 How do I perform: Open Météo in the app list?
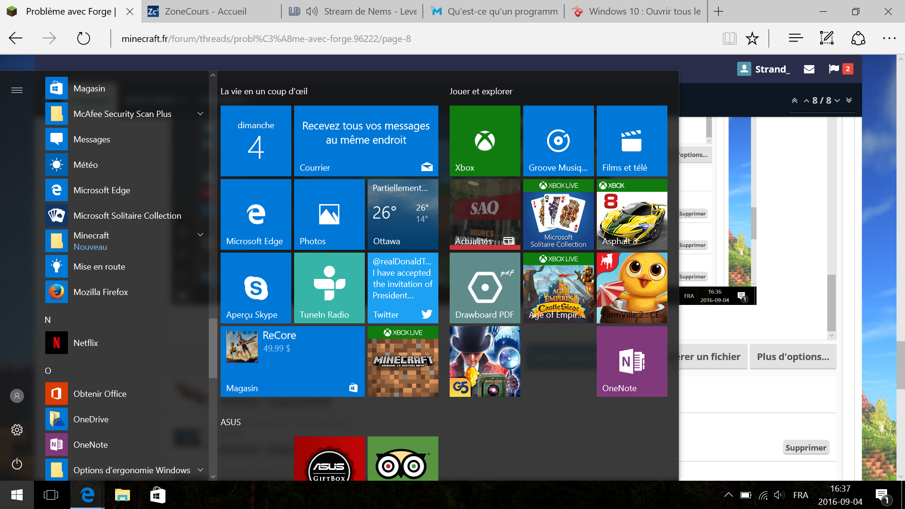tap(125, 164)
